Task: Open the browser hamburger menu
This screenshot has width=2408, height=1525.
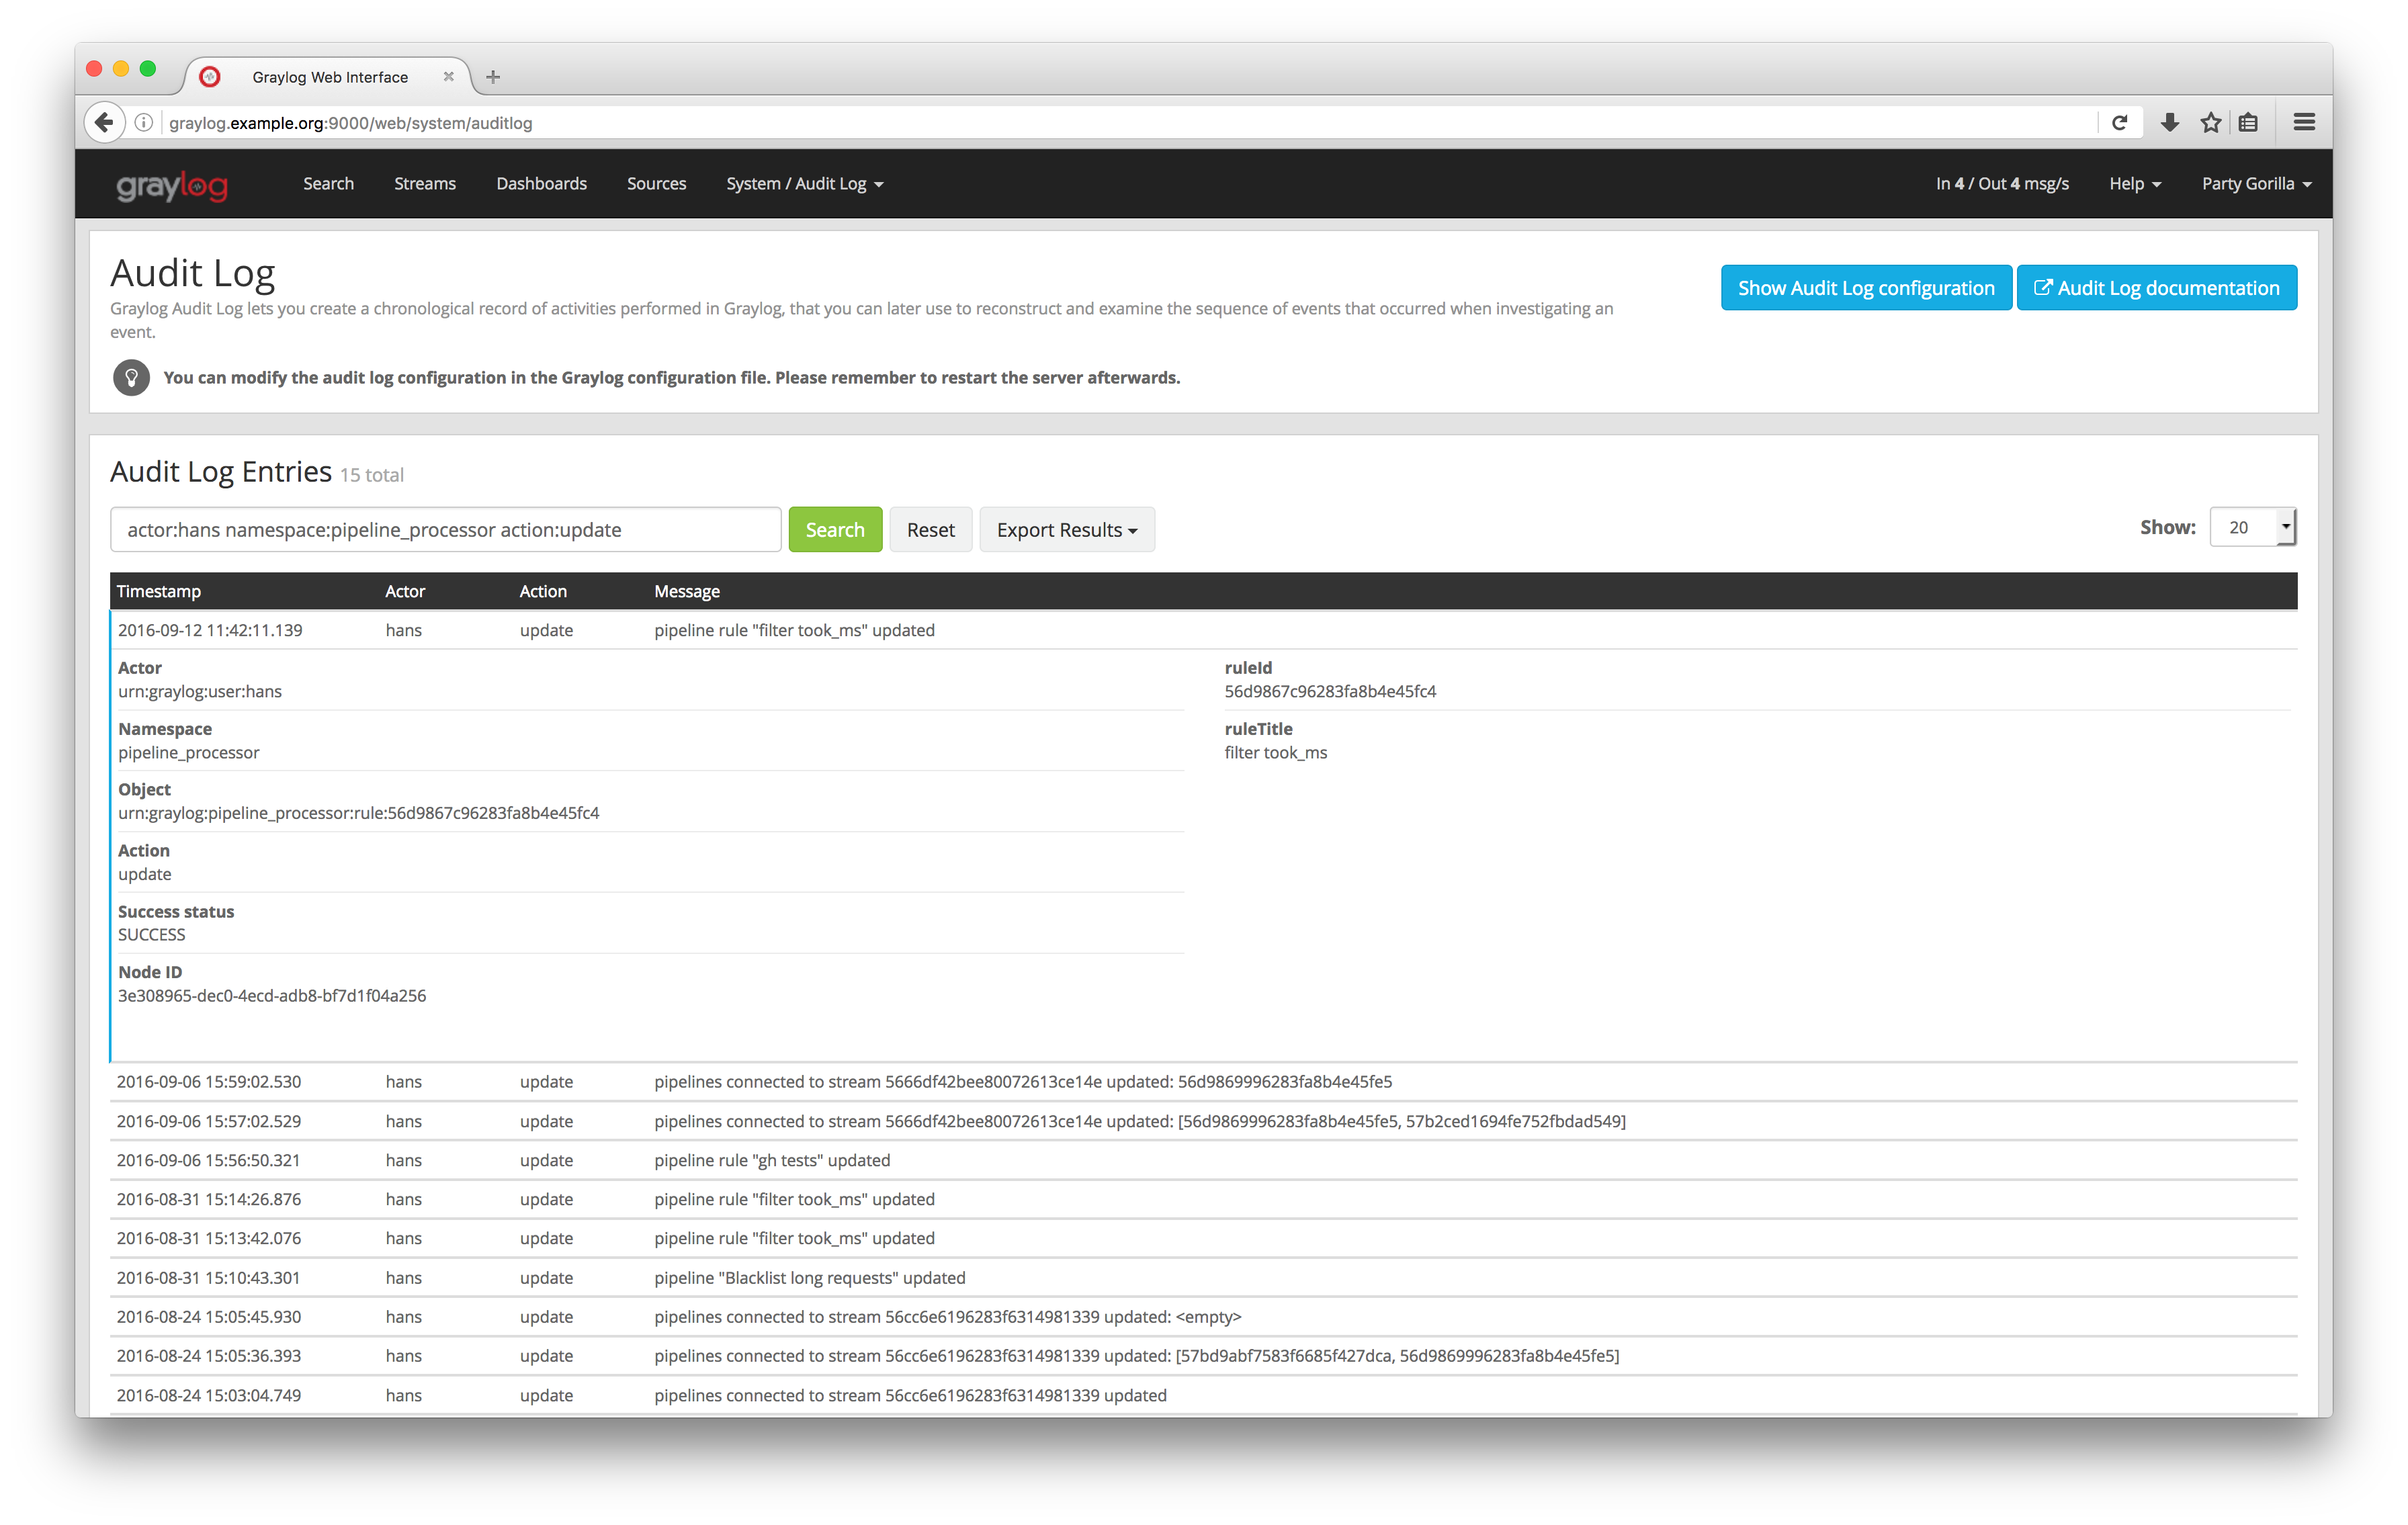Action: pos(2304,122)
